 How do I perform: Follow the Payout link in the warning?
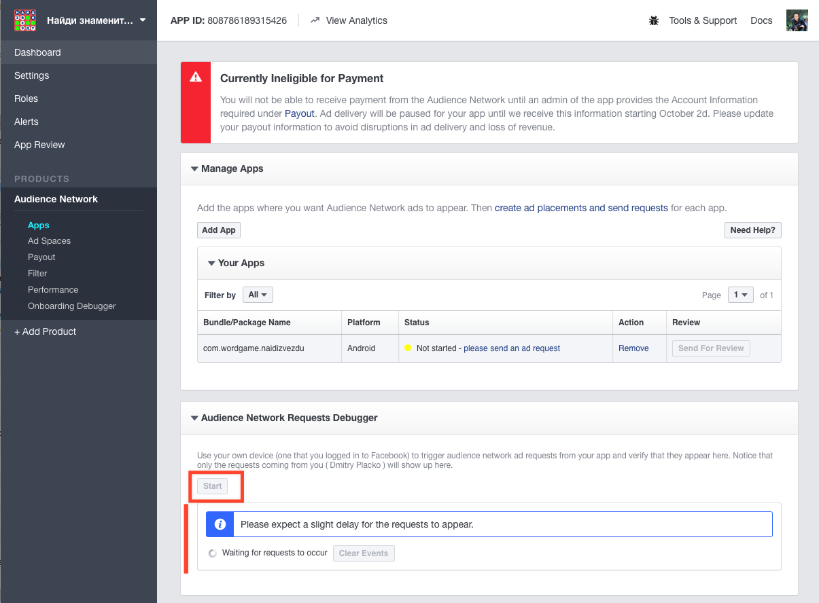pyautogui.click(x=300, y=113)
